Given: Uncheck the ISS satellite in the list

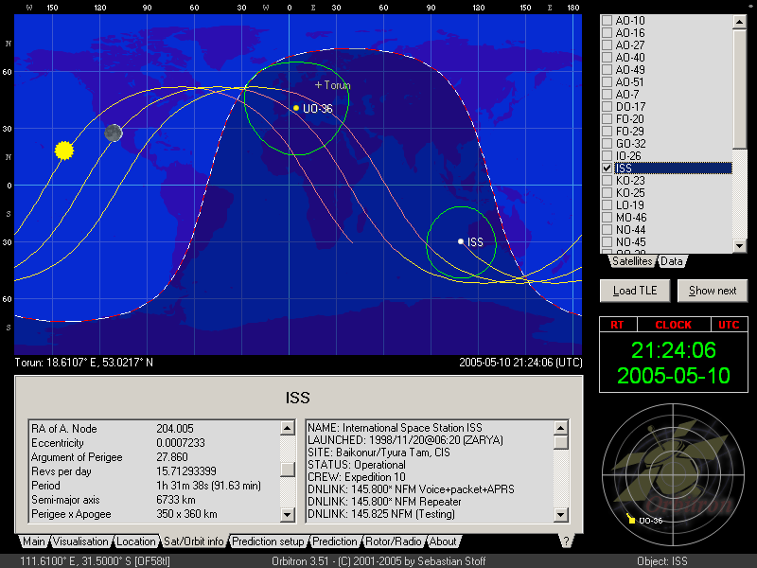Looking at the screenshot, I should [x=607, y=168].
